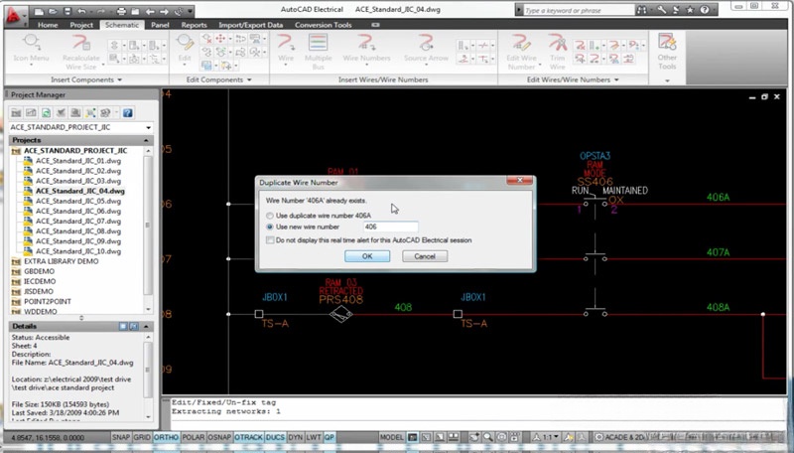The height and width of the screenshot is (453, 794).
Task: Select ACE_Standard_JIC_07.dwg in project tree
Action: pyautogui.click(x=78, y=221)
